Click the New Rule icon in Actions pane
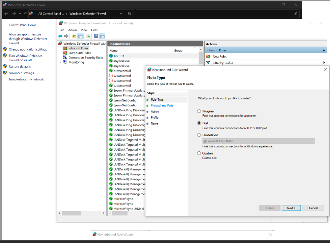Screen dimensions: 330x243 point(209,56)
